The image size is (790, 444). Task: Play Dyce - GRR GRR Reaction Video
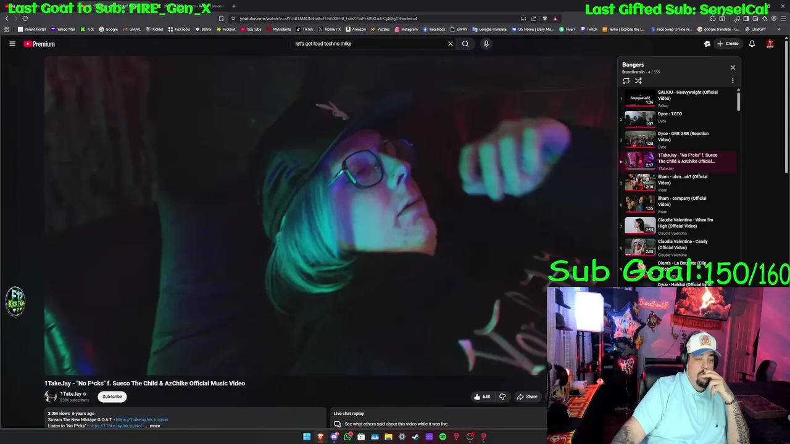point(677,139)
